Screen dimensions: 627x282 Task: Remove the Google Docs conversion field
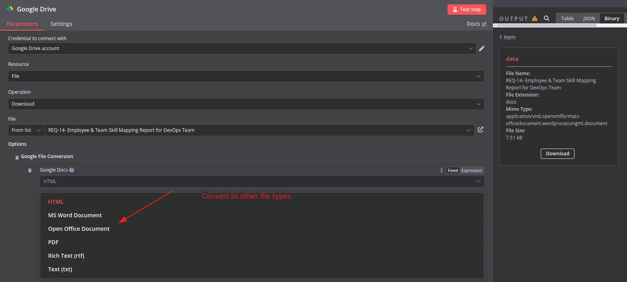(x=30, y=170)
